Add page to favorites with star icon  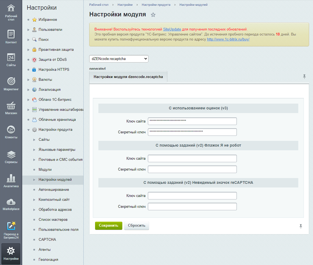pyautogui.click(x=153, y=14)
